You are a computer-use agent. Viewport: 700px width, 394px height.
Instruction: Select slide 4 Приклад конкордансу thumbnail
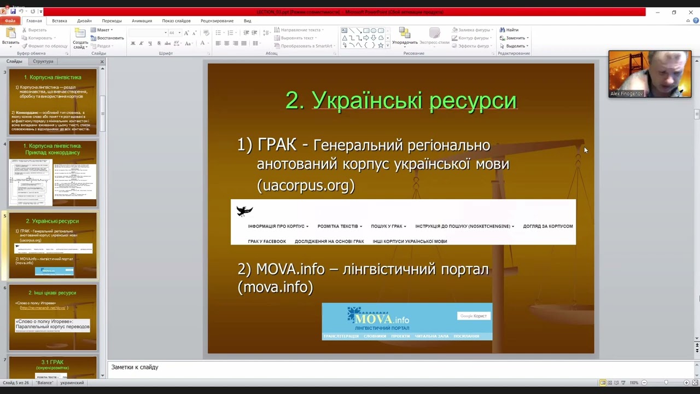[52, 173]
